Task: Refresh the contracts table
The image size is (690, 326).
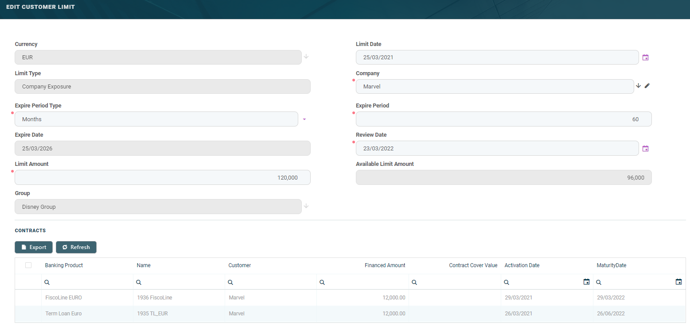Action: (76, 247)
